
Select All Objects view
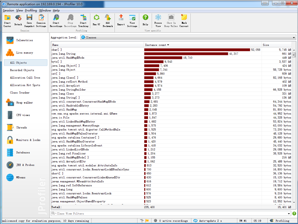(25, 63)
